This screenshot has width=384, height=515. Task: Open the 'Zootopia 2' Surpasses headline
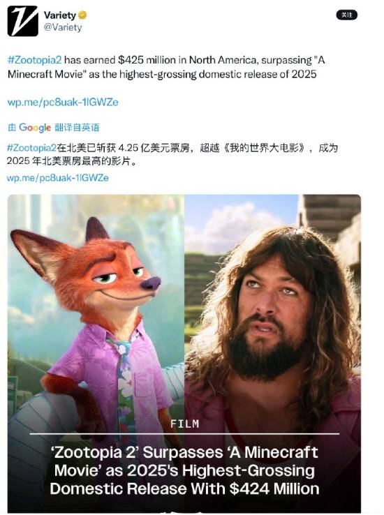click(x=184, y=470)
